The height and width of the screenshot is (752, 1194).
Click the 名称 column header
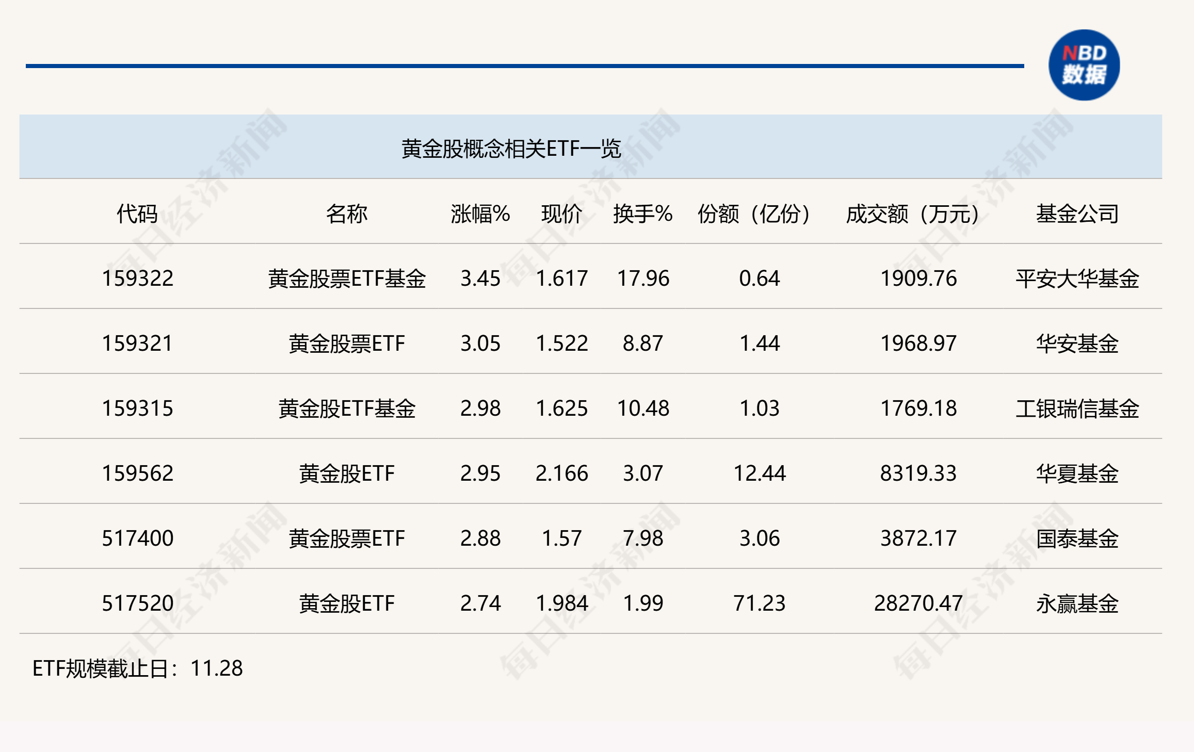tap(347, 214)
